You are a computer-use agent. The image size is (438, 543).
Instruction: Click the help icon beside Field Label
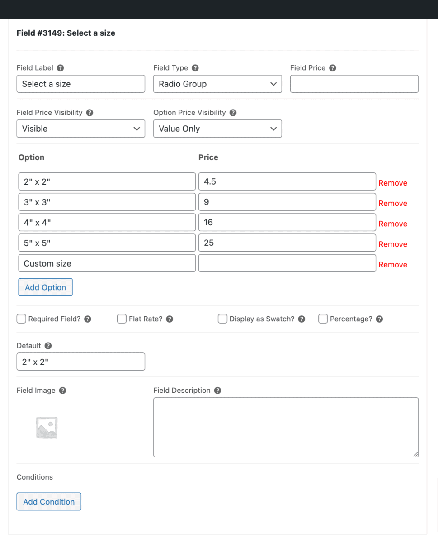(x=60, y=68)
